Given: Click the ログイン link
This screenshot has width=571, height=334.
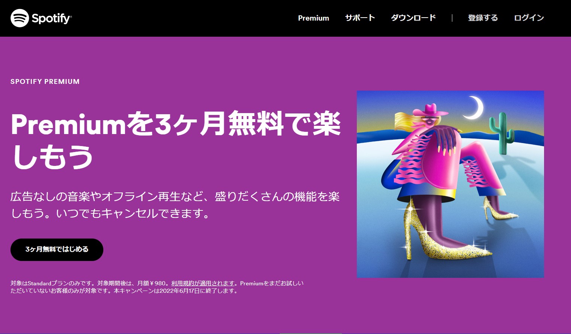Looking at the screenshot, I should coord(529,18).
